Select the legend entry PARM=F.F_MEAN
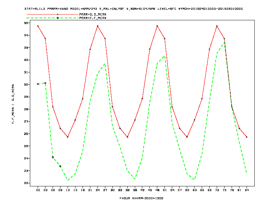 pyautogui.click(x=93, y=18)
